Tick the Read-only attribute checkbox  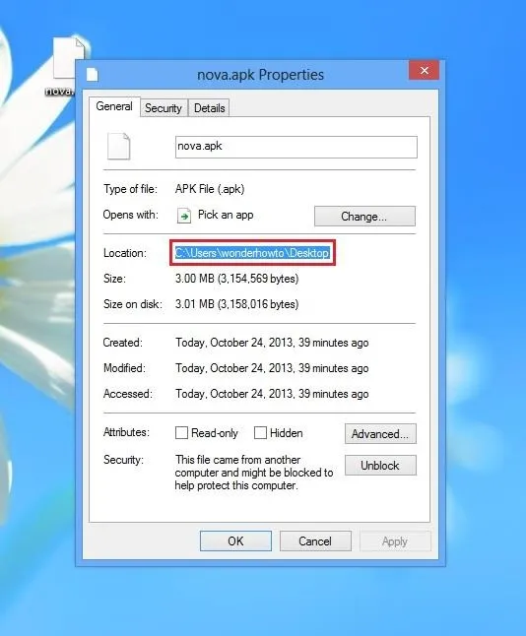click(x=181, y=433)
